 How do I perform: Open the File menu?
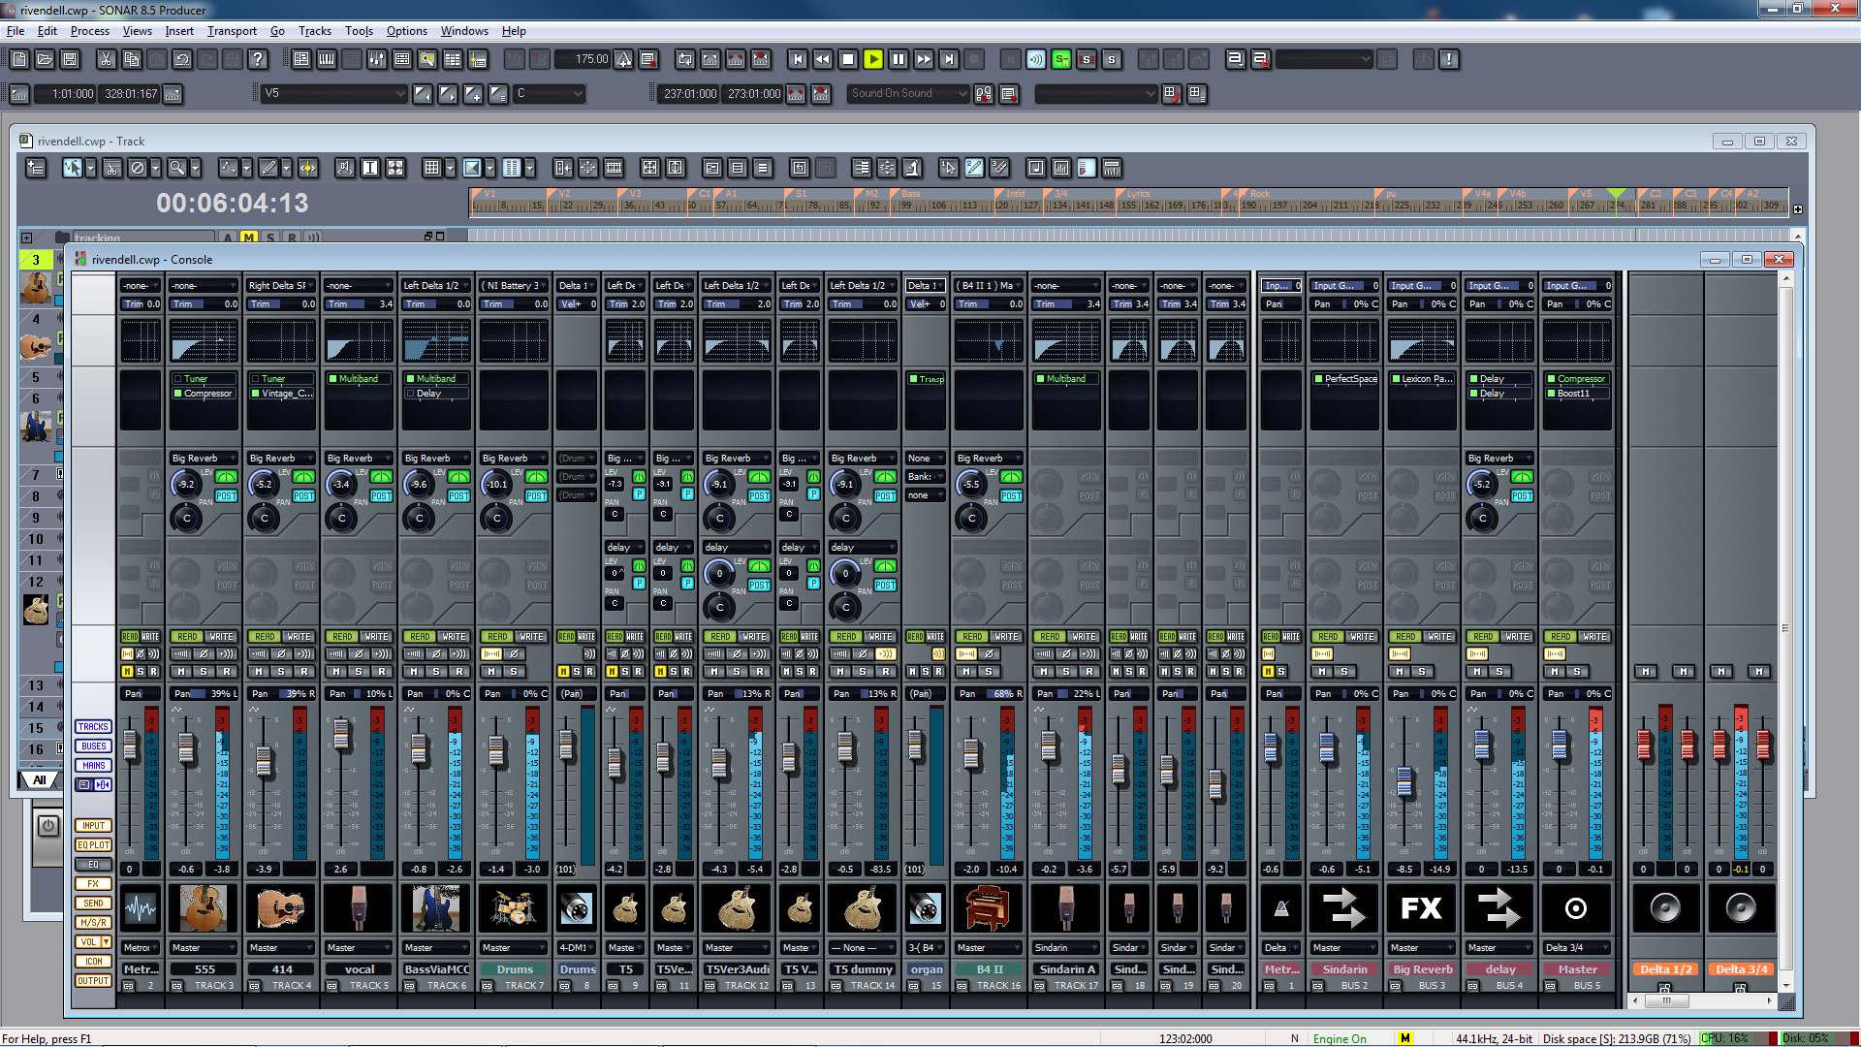pos(16,31)
